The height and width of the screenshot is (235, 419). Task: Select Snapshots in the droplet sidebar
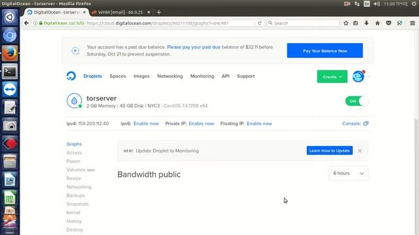tap(77, 204)
